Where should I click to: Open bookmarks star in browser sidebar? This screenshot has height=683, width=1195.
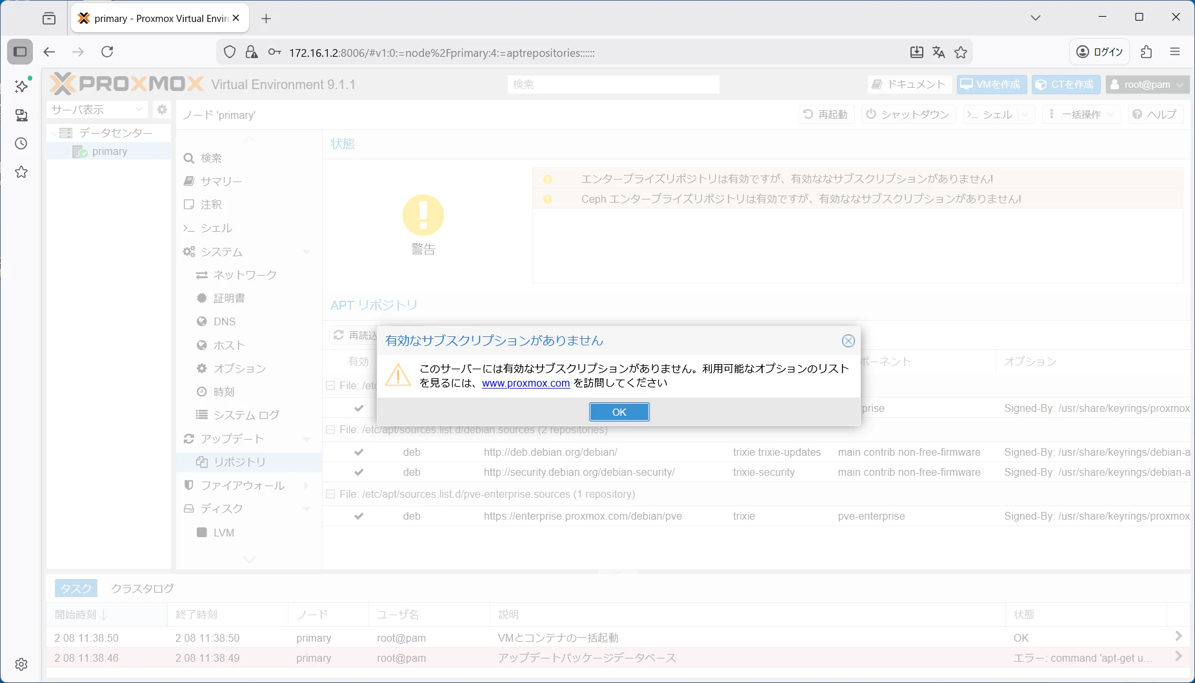coord(21,172)
